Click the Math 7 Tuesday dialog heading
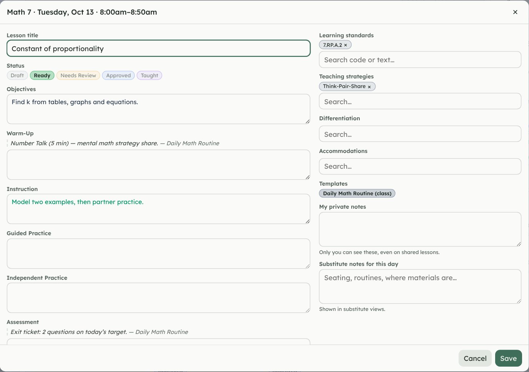Image resolution: width=529 pixels, height=372 pixels. pyautogui.click(x=82, y=12)
